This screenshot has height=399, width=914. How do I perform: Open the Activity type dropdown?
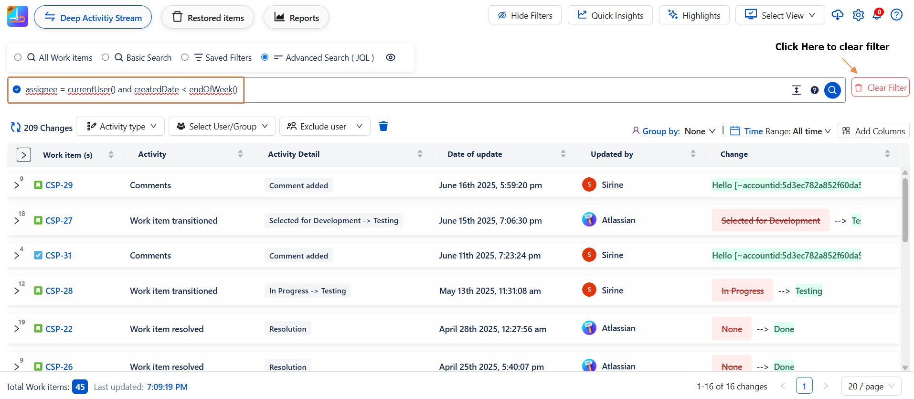(x=121, y=126)
